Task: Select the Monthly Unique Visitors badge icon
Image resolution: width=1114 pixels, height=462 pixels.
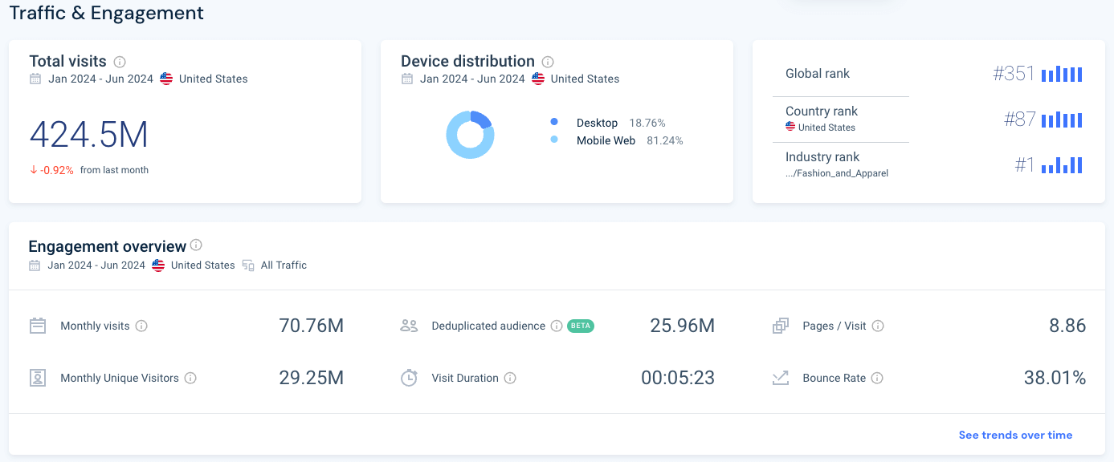Action: [37, 378]
